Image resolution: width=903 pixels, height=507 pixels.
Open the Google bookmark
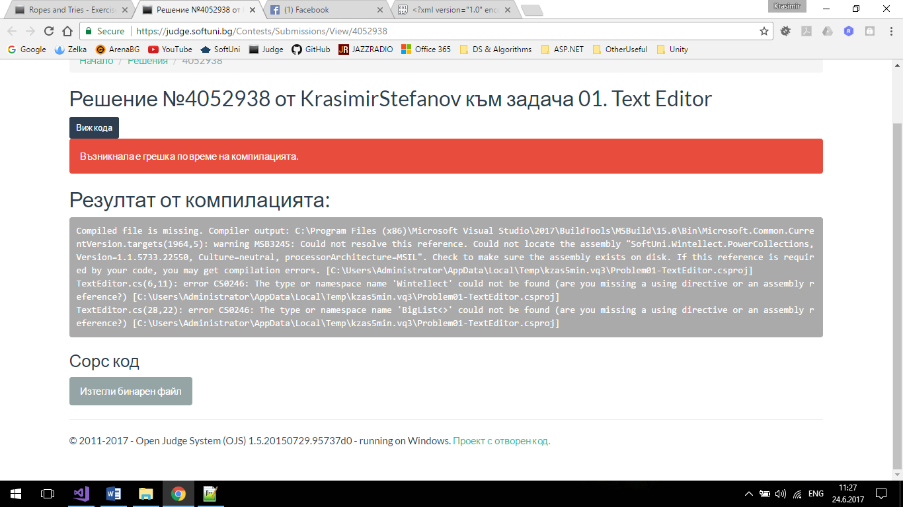point(26,50)
